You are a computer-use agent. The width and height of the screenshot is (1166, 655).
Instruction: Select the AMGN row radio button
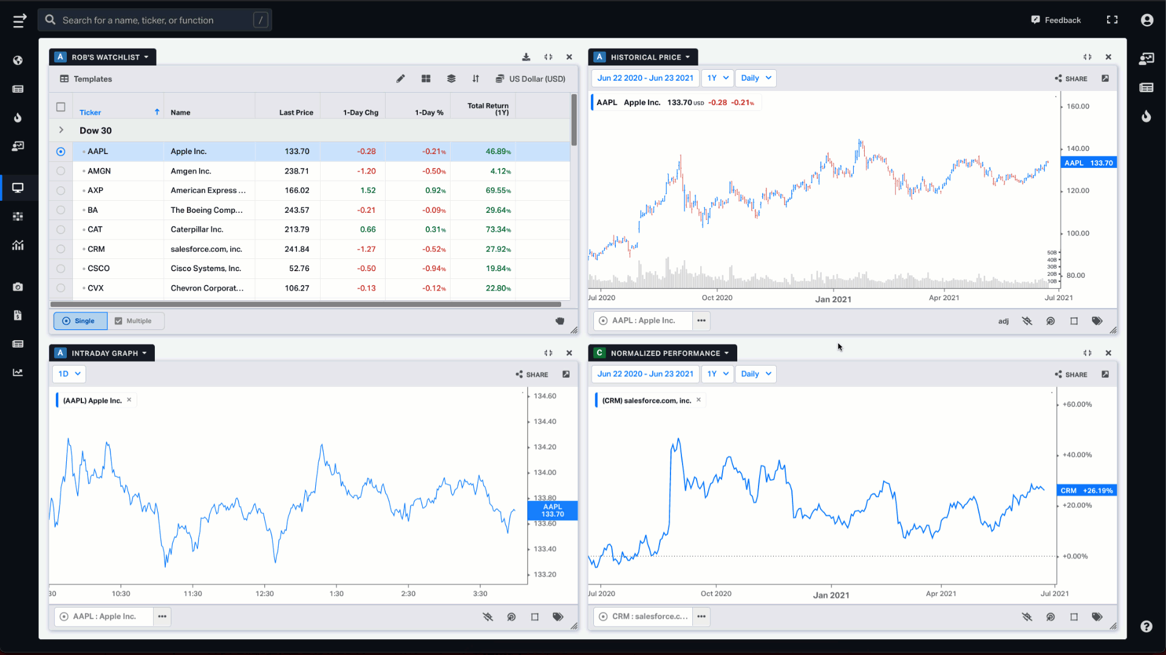(x=61, y=171)
